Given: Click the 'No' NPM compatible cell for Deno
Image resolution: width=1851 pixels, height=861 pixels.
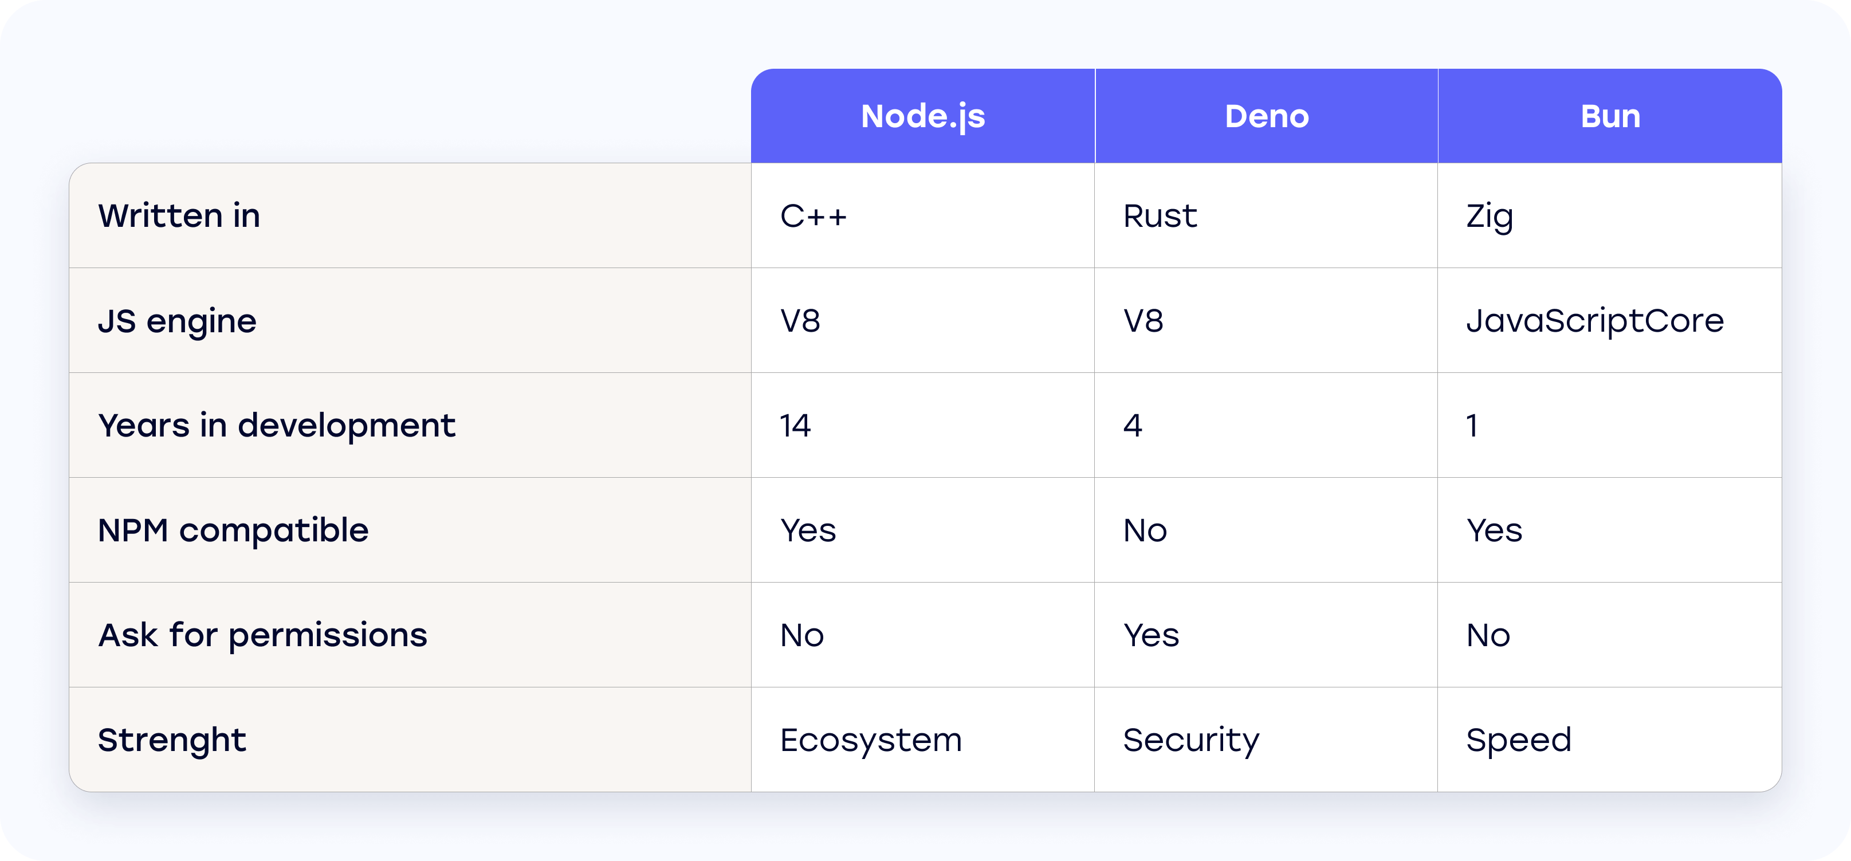Looking at the screenshot, I should pyautogui.click(x=1144, y=530).
